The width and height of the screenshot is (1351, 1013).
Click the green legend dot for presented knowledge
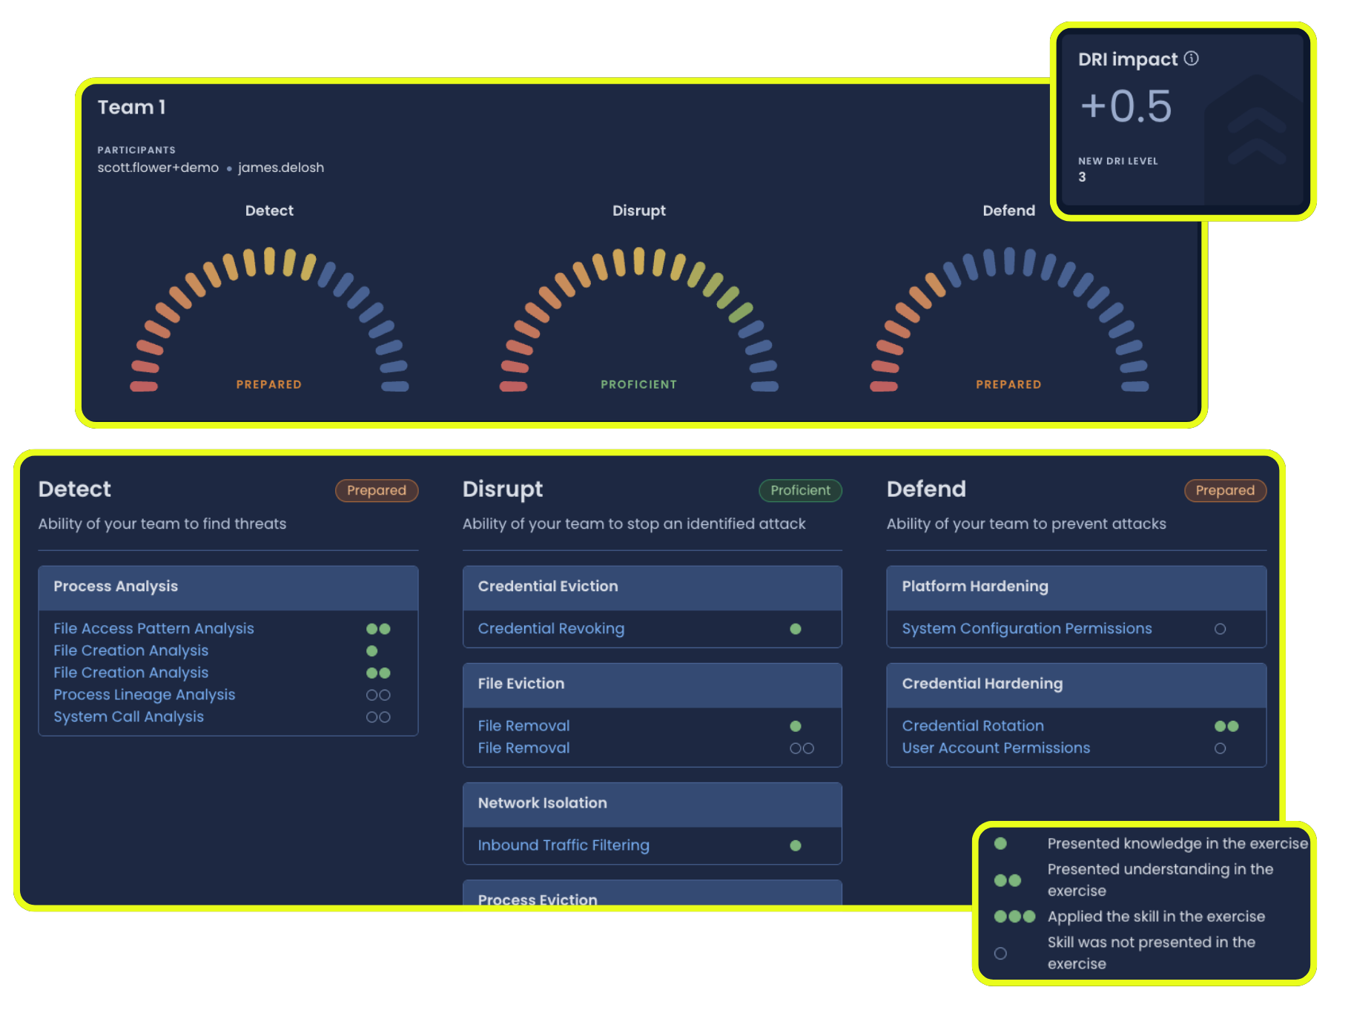pyautogui.click(x=1000, y=843)
